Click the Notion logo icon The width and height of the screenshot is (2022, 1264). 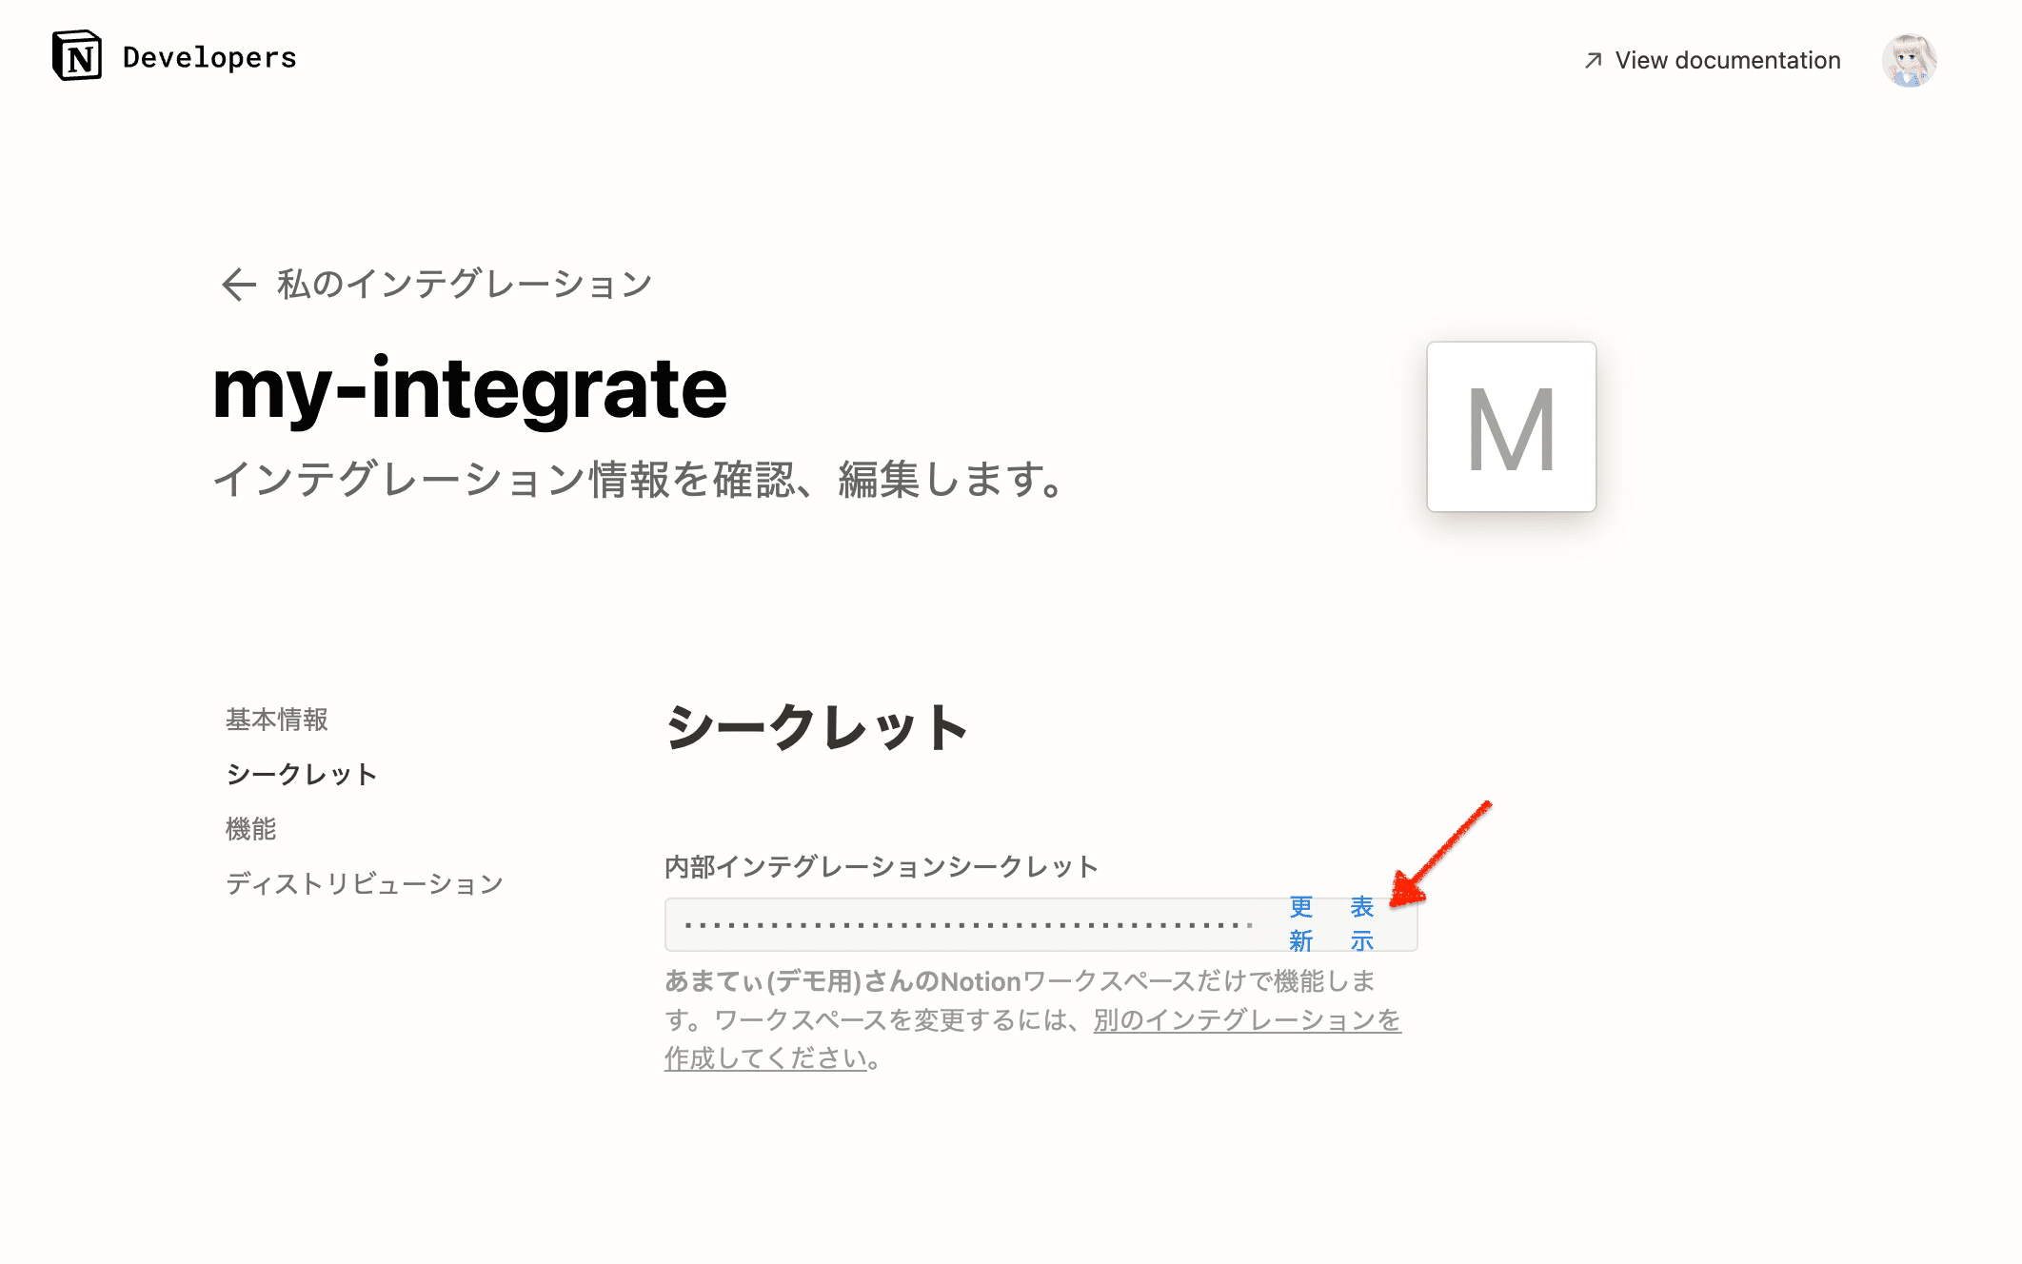[x=77, y=56]
